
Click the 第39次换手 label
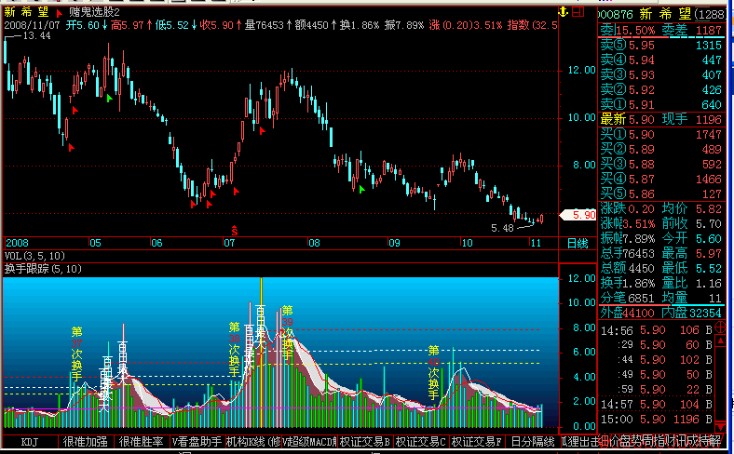(x=288, y=333)
